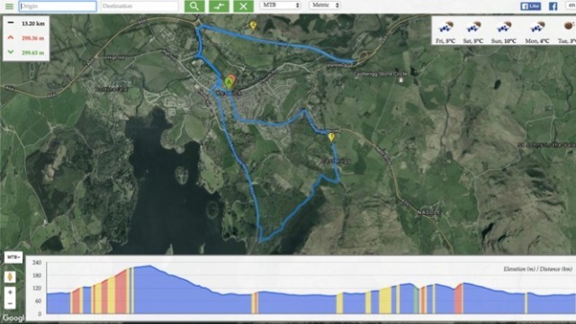The width and height of the screenshot is (576, 324).
Task: Zoom out the map
Action: [x=10, y=303]
